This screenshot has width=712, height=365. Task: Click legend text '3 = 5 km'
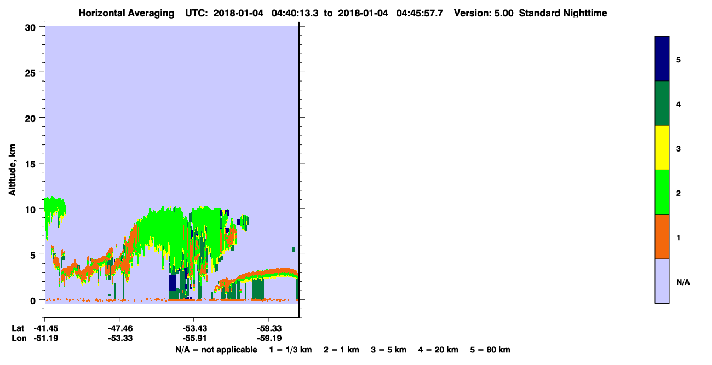pos(389,350)
